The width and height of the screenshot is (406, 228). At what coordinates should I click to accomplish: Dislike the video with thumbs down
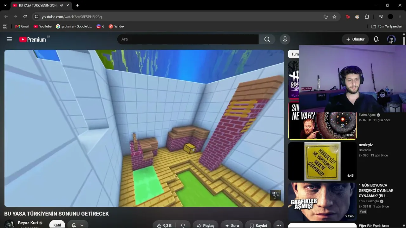(183, 225)
